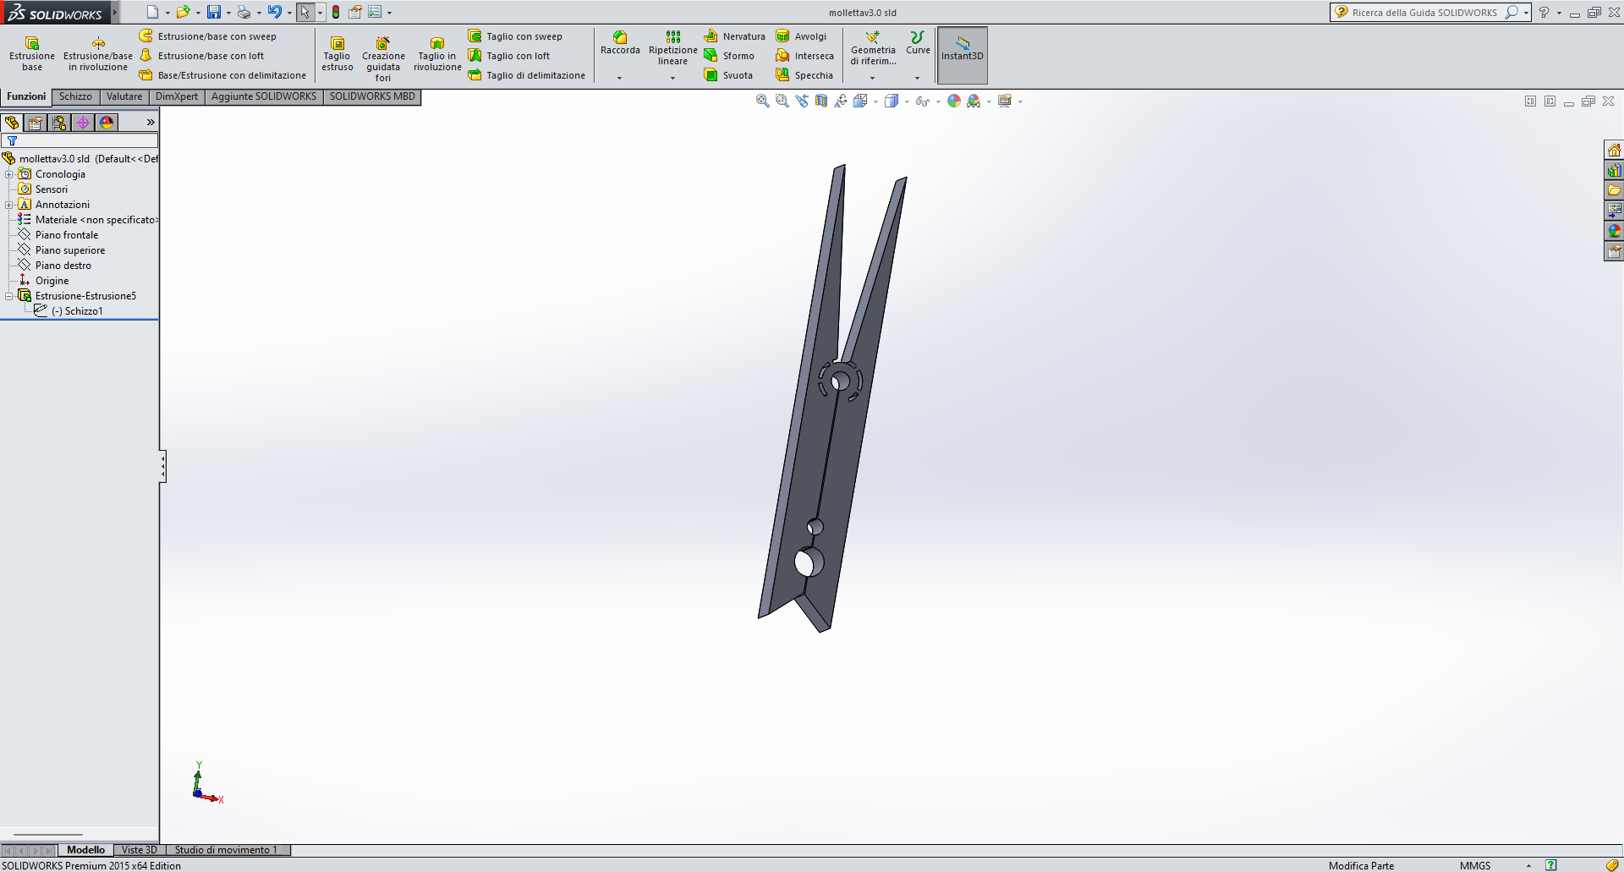Click the panel collapse handle
1624x872 pixels.
[162, 466]
